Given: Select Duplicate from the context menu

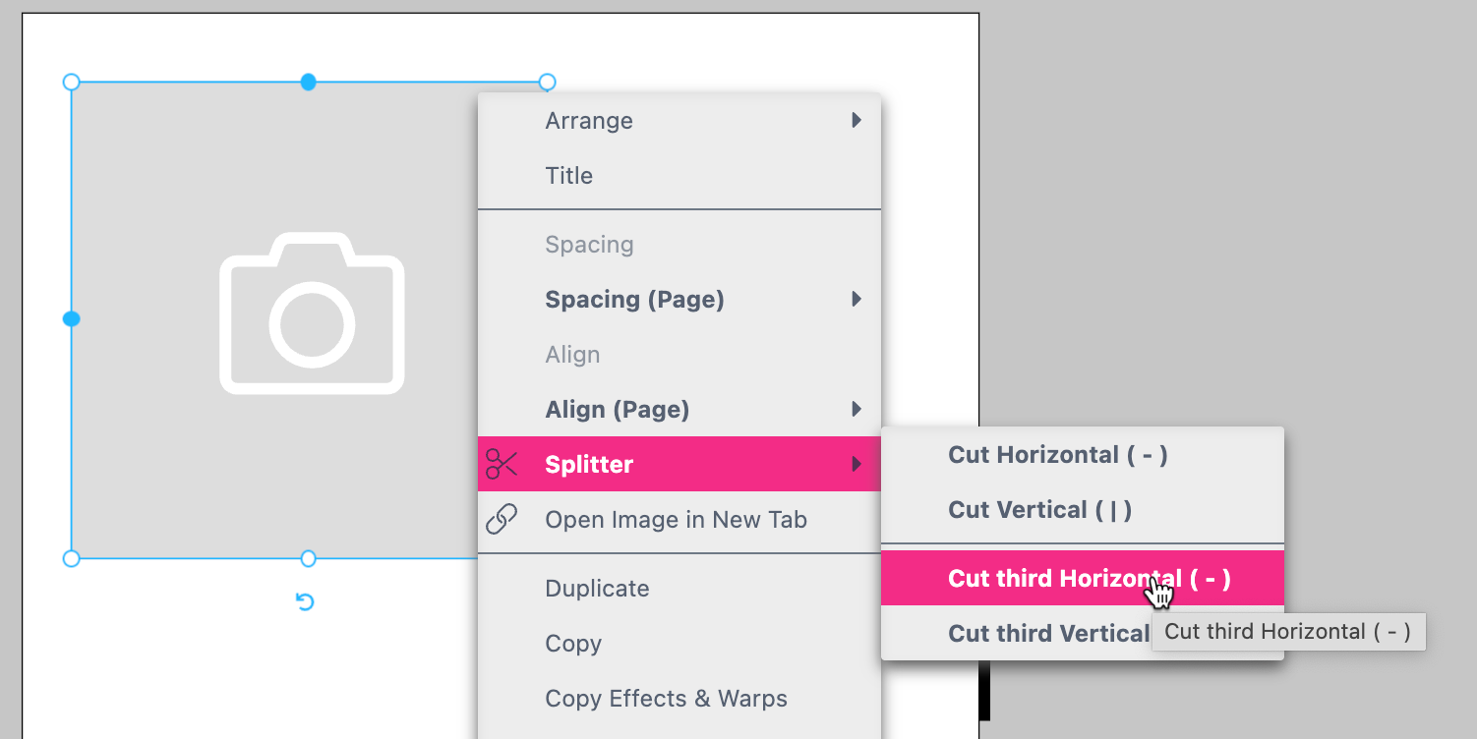Looking at the screenshot, I should tap(597, 588).
